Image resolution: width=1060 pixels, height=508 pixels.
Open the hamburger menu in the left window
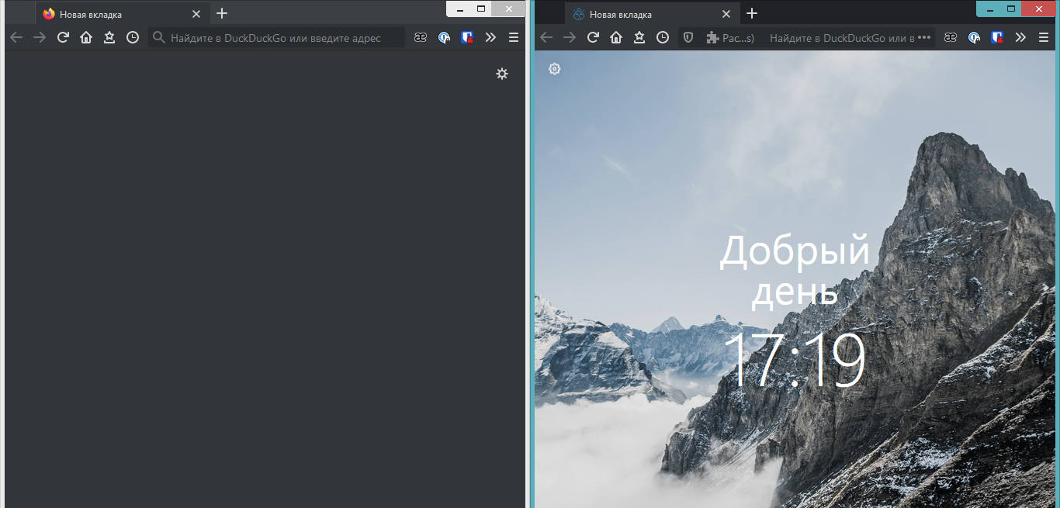coord(514,37)
